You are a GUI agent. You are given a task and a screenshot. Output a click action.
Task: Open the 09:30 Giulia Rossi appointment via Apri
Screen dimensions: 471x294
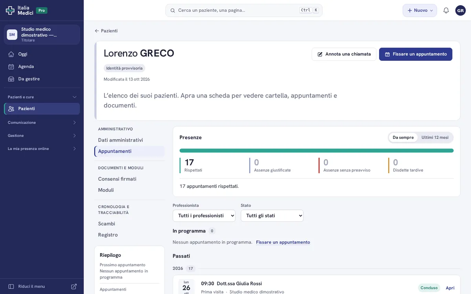point(450,288)
